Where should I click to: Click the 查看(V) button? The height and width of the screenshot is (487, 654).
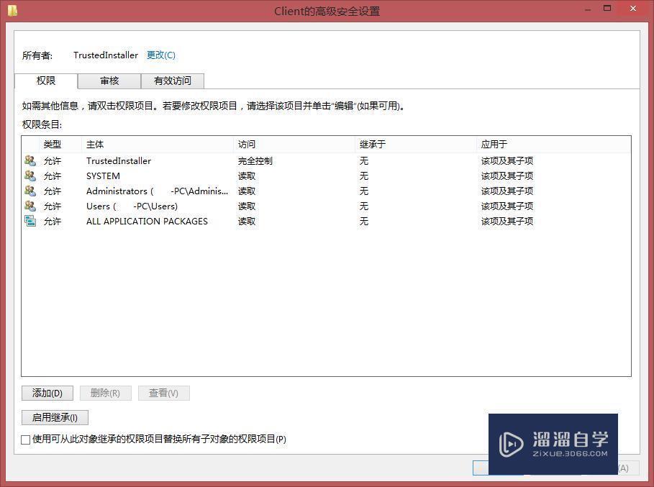click(164, 393)
